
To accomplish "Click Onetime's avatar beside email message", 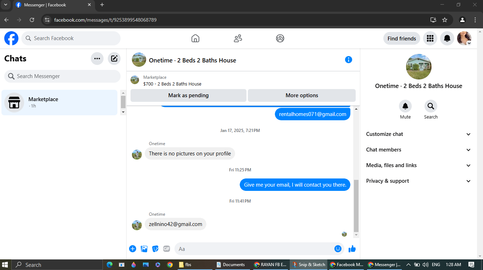I will point(137,225).
